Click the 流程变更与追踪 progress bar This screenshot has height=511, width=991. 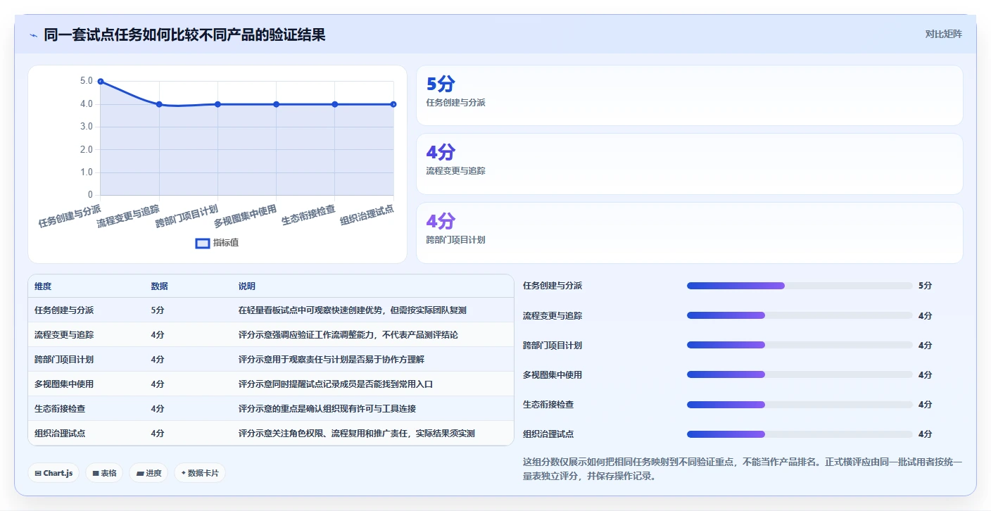coord(799,315)
